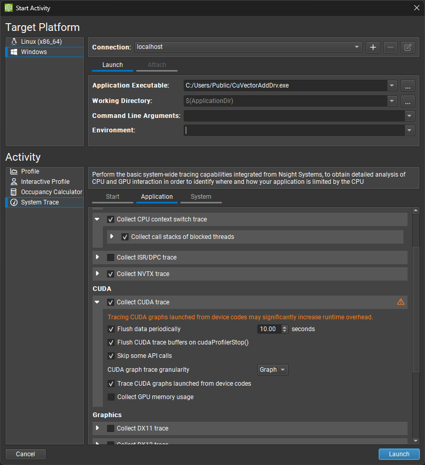The width and height of the screenshot is (425, 465).
Task: Increase the flush interval with the stepper
Action: pyautogui.click(x=285, y=326)
